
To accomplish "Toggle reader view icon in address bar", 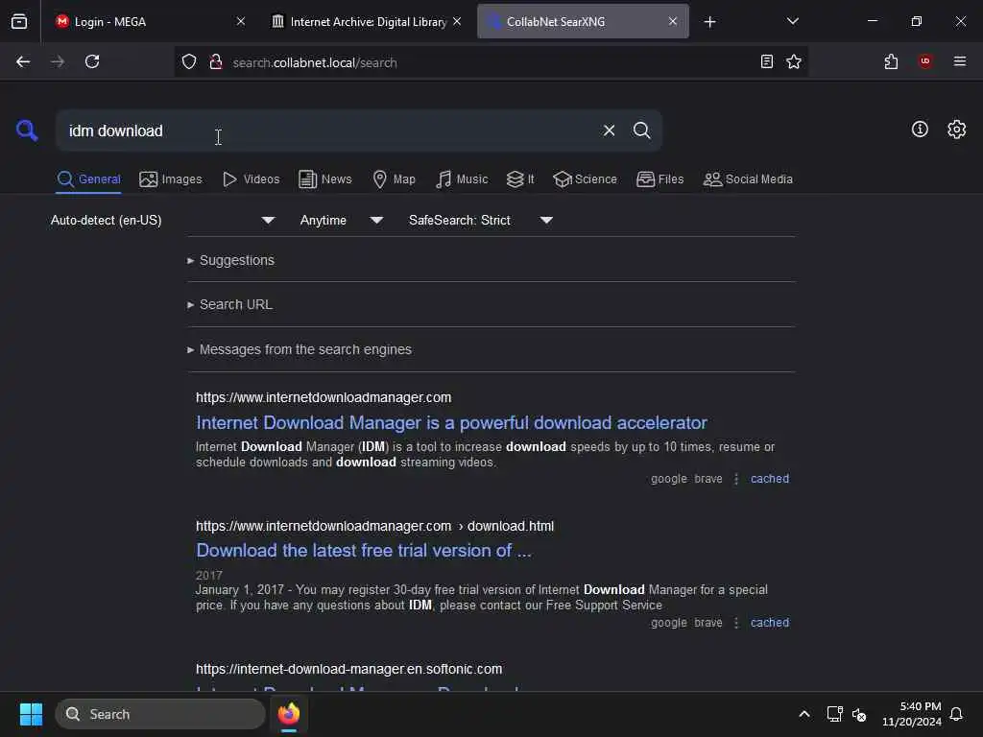I will 766,61.
